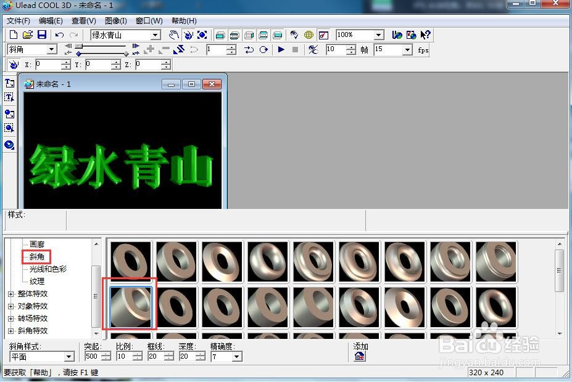Expand the 对象特效 tree node
The image size is (572, 382).
click(10, 306)
